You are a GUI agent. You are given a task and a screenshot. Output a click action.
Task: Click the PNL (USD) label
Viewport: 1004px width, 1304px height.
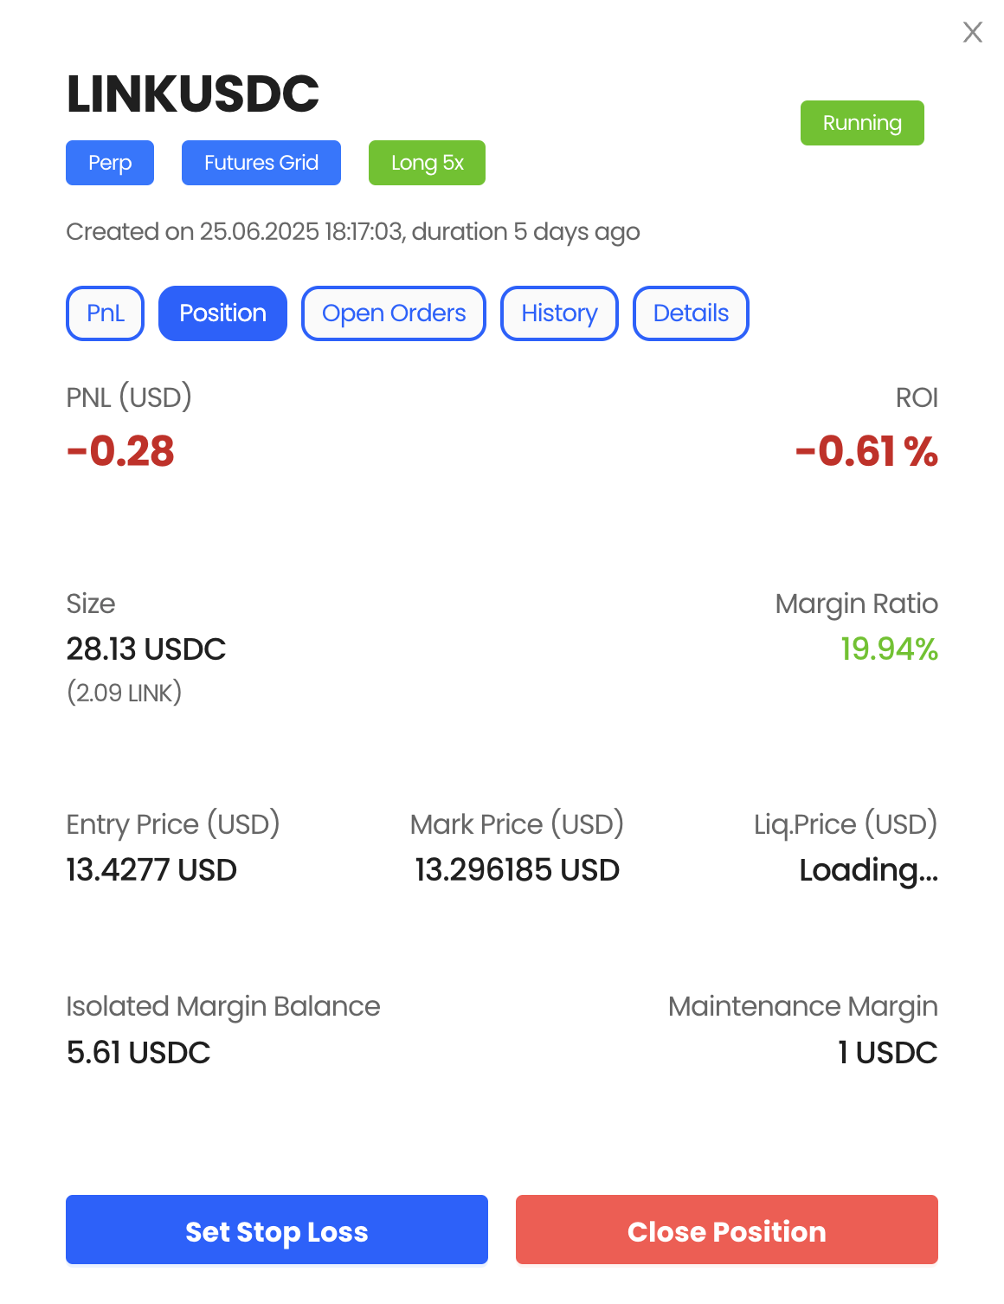[129, 397]
